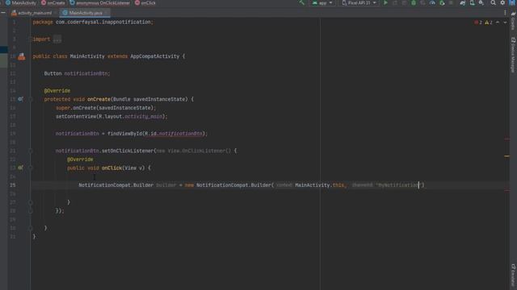The height and width of the screenshot is (290, 517).
Task: Go to previous highlighted error arrow
Action: coord(498,23)
